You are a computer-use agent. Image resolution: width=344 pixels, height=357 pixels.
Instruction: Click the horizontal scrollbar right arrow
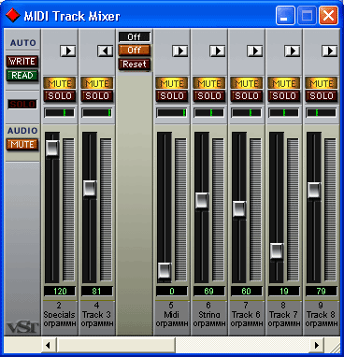click(x=317, y=345)
